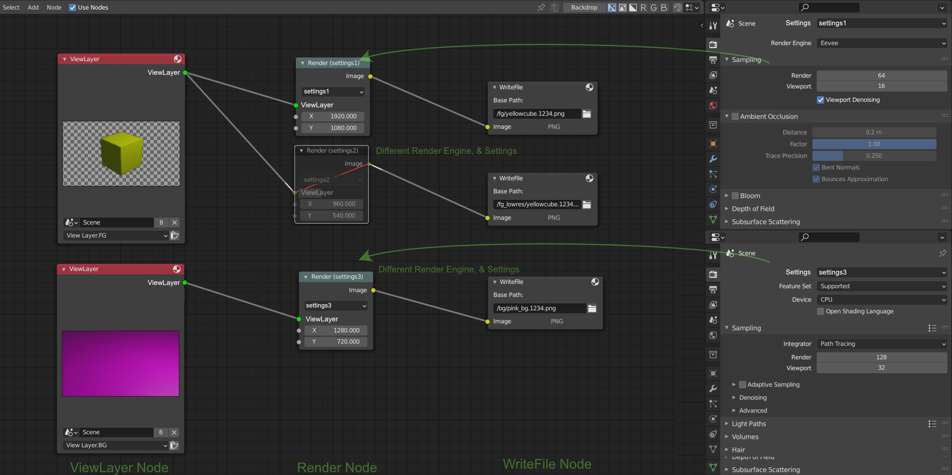The height and width of the screenshot is (475, 952).
Task: Enable the Ambient Occlusion checkbox
Action: coord(735,116)
